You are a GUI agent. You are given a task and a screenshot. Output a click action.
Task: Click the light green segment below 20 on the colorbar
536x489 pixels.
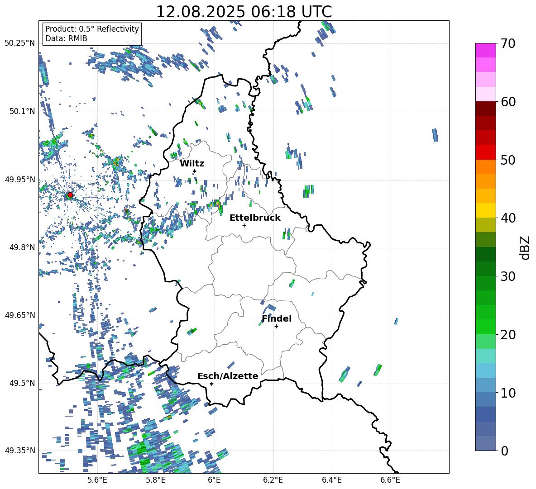485,342
